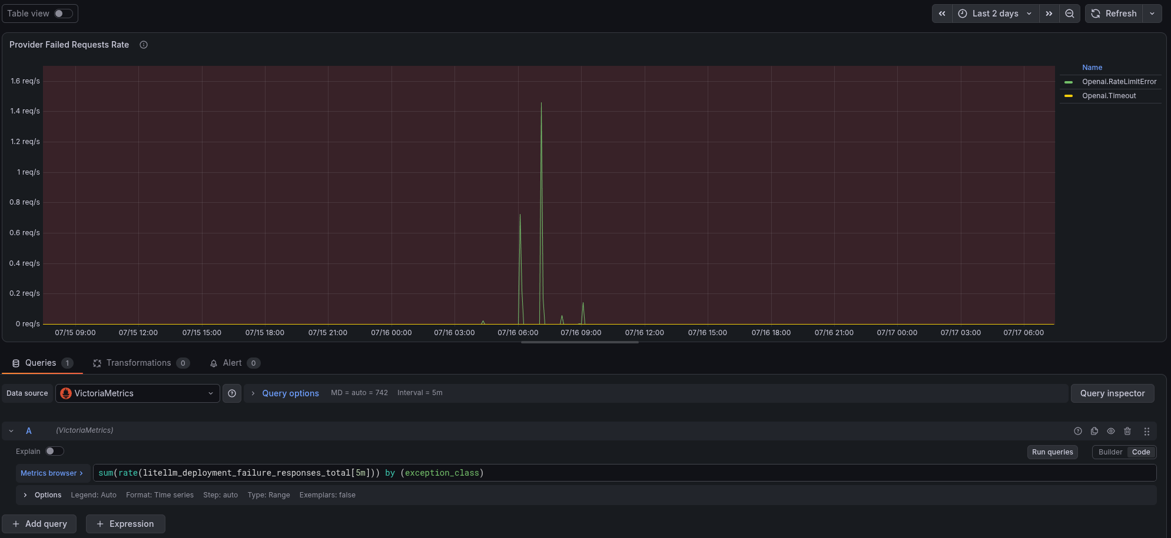Click the query A drag handle icon
1171x538 pixels.
pos(1147,431)
